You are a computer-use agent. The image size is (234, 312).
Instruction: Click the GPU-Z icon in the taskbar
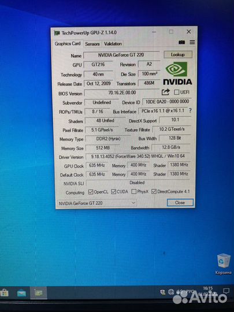coord(38,292)
